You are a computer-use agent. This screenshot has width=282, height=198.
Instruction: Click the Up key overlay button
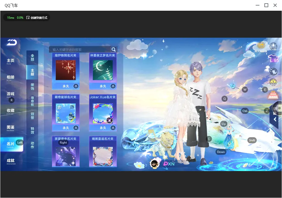[223, 124]
